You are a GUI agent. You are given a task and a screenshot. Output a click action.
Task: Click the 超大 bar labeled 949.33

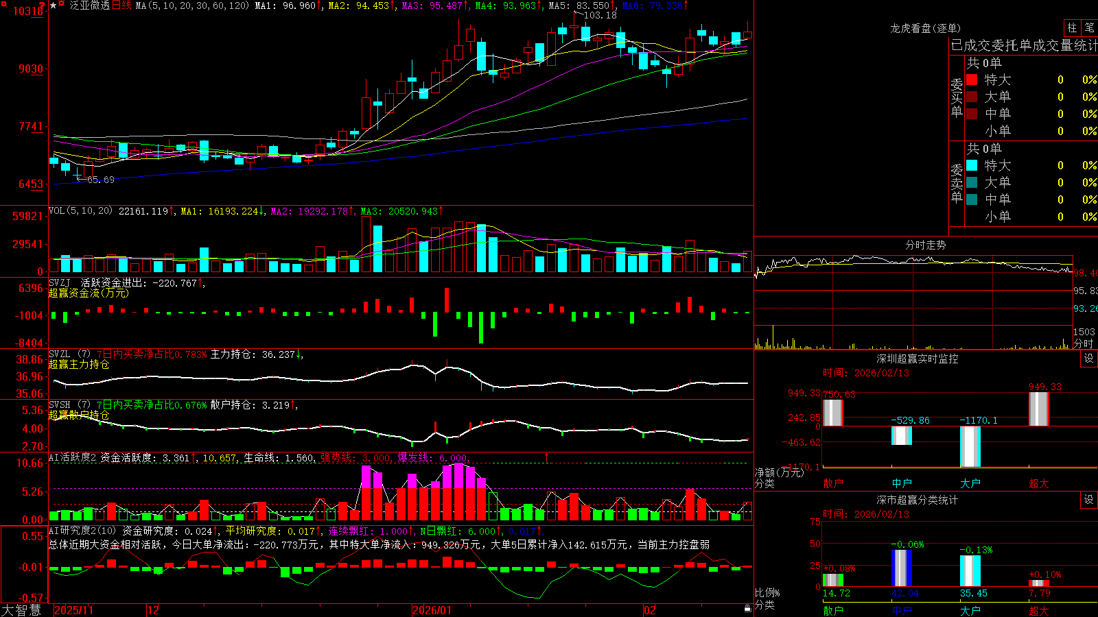1039,409
